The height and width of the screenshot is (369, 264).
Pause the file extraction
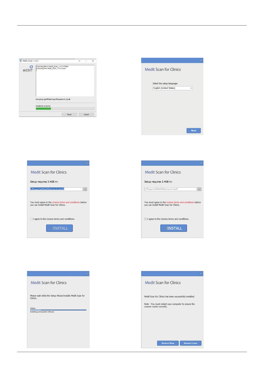point(69,114)
